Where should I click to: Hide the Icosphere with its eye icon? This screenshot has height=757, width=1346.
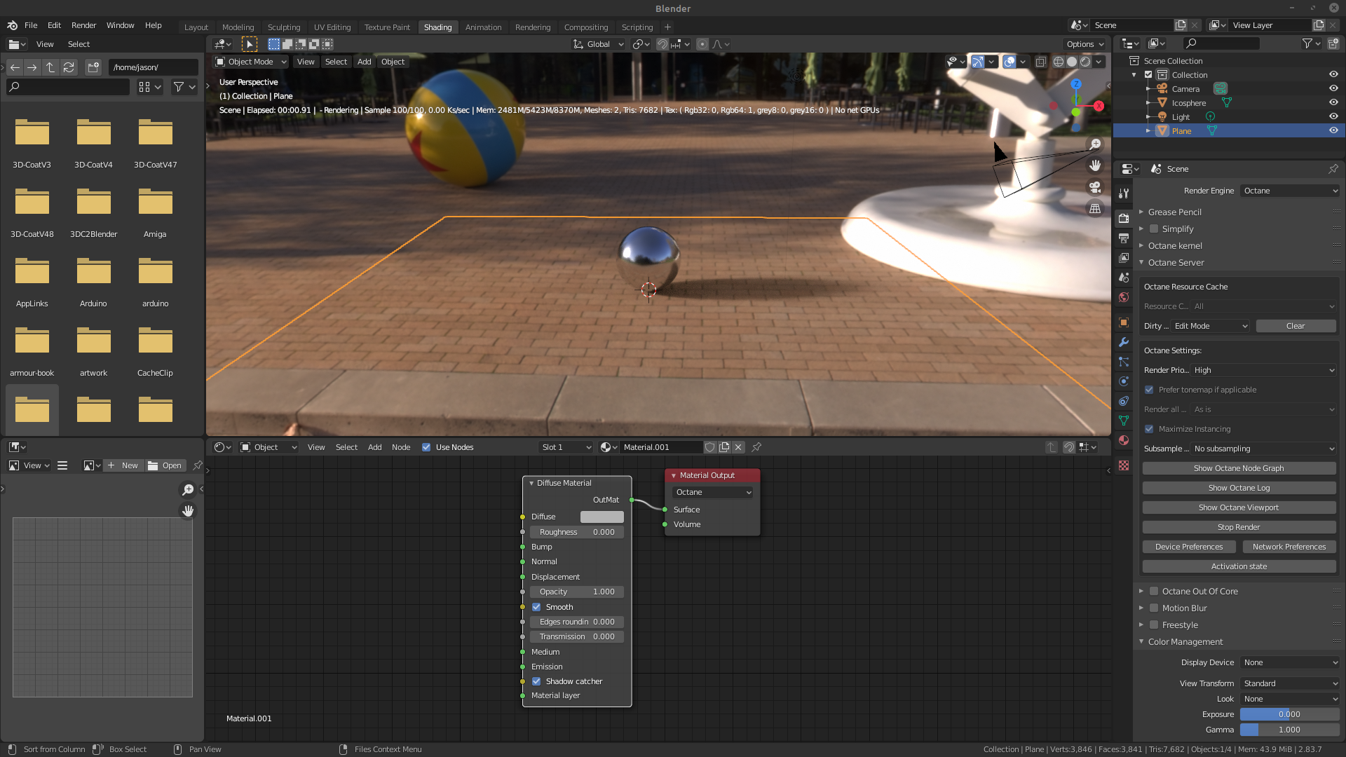click(1333, 102)
